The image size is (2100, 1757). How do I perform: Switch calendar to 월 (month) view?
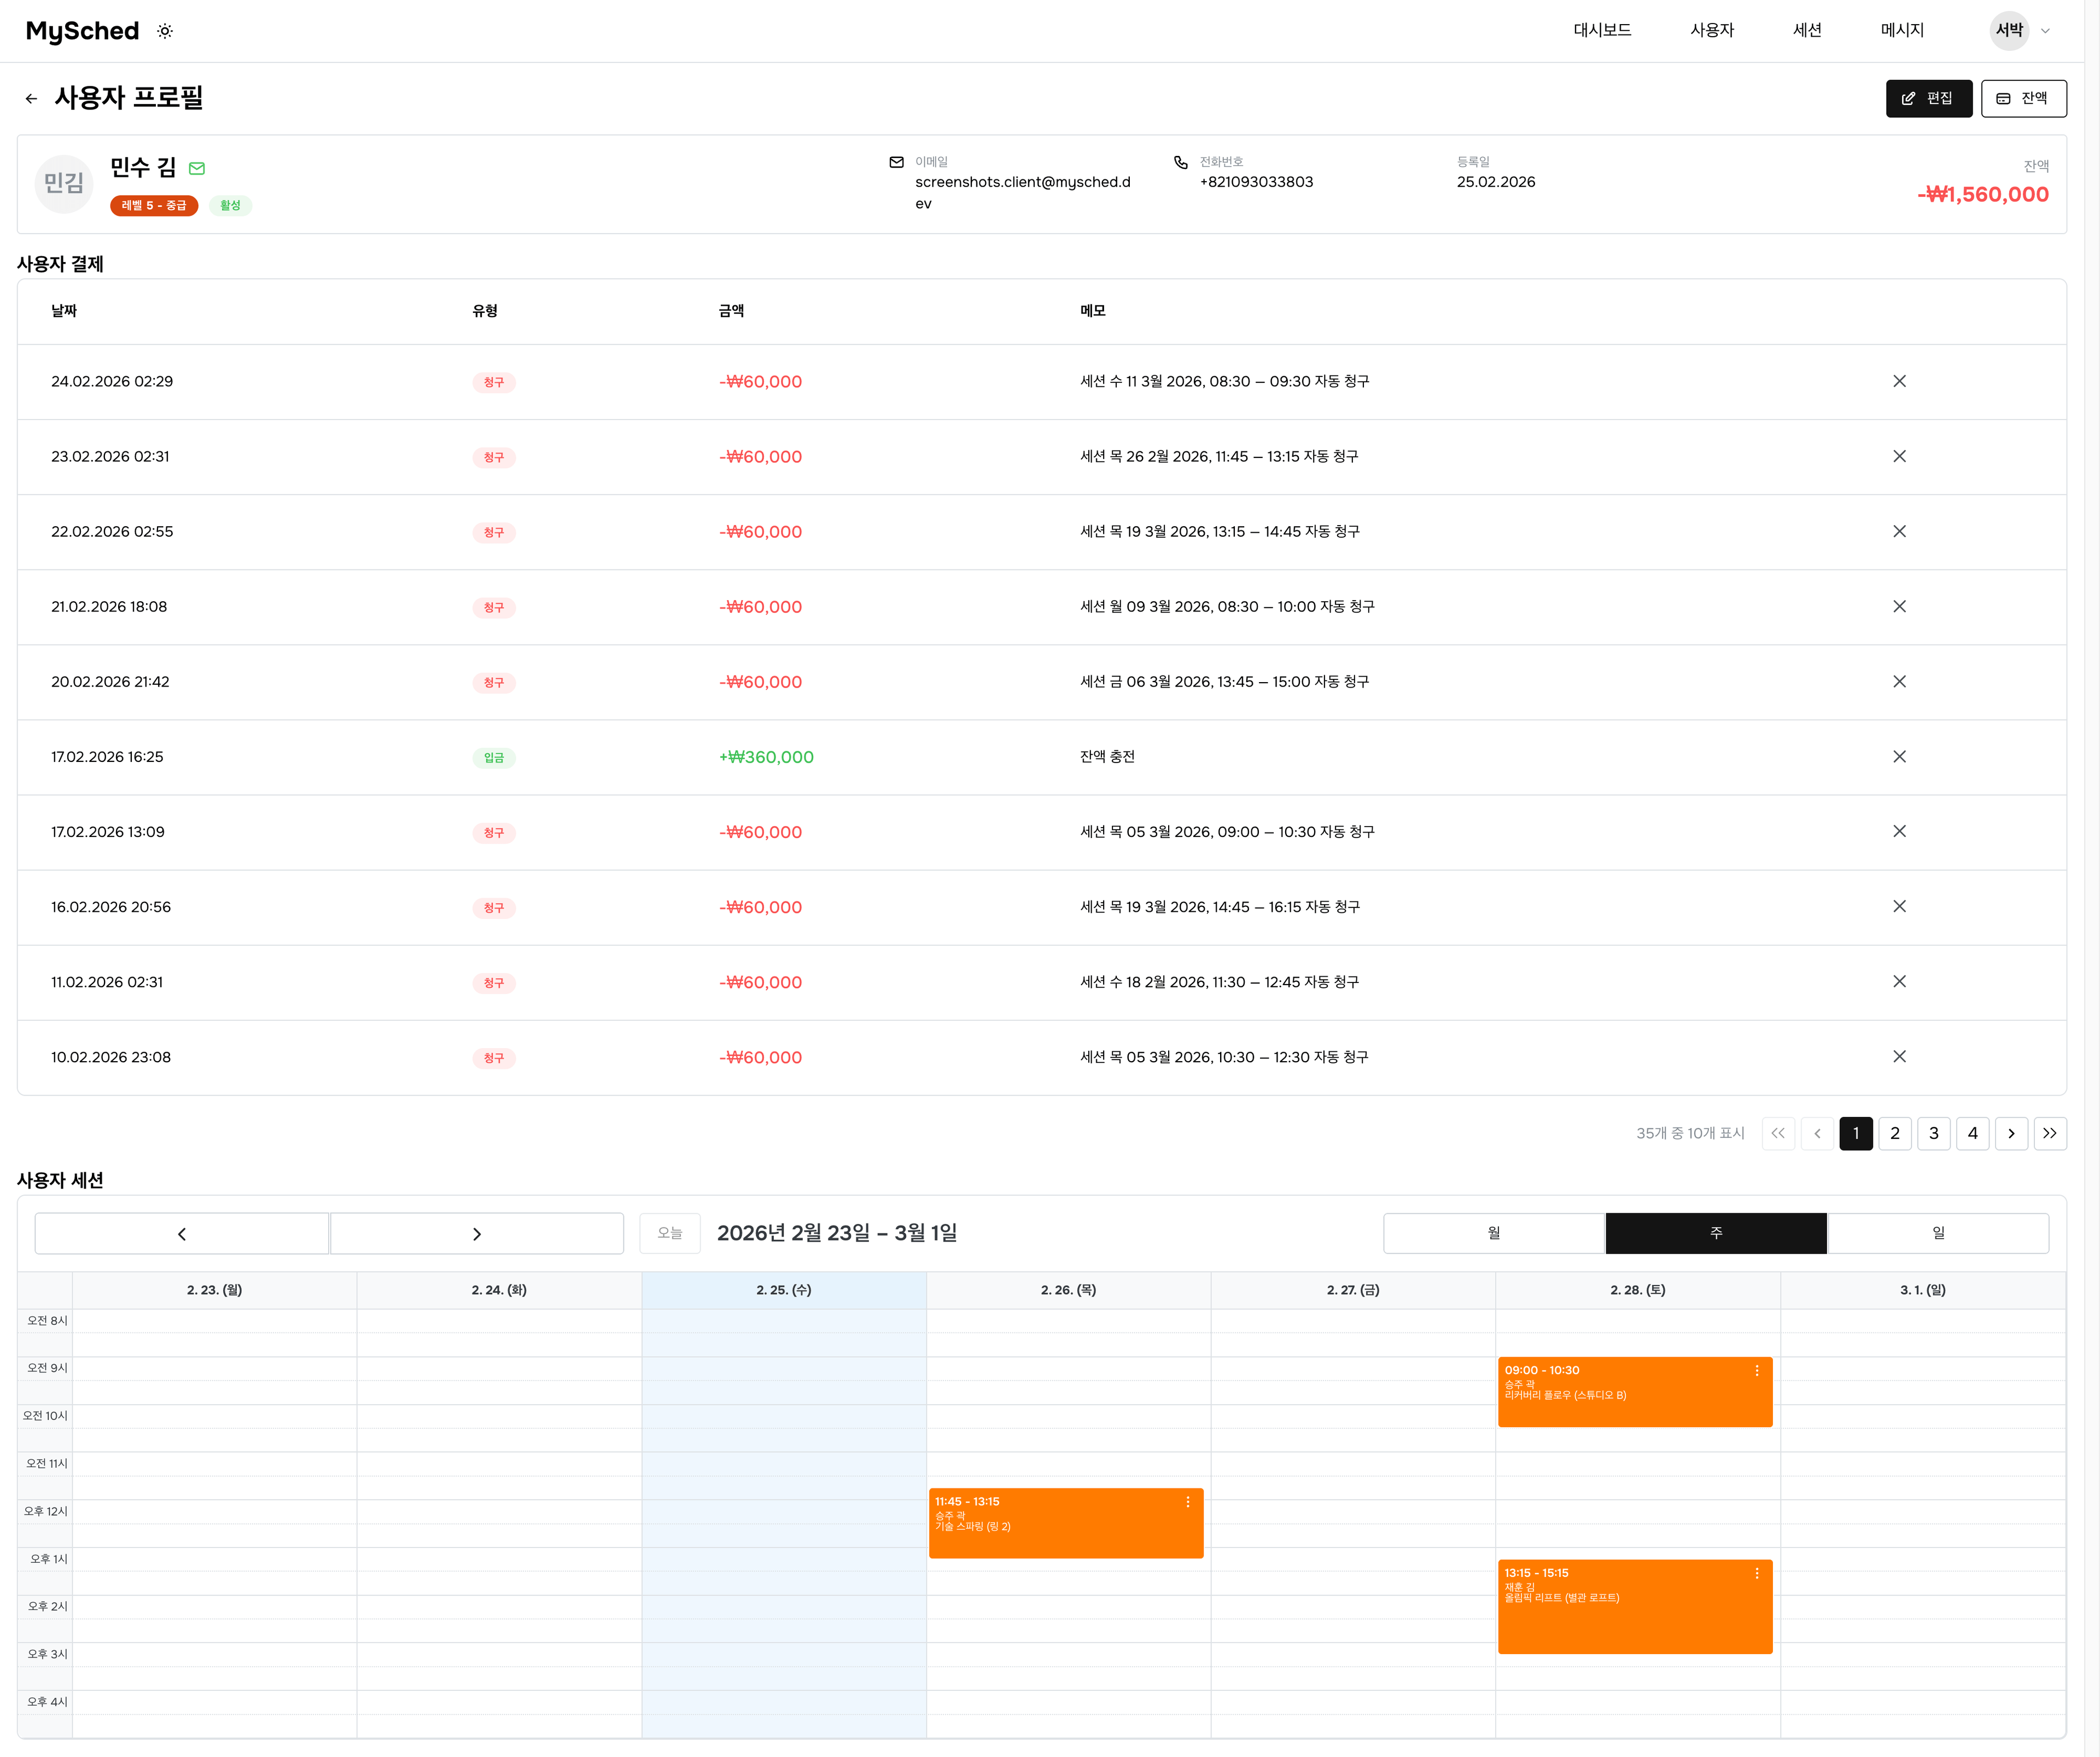1493,1233
